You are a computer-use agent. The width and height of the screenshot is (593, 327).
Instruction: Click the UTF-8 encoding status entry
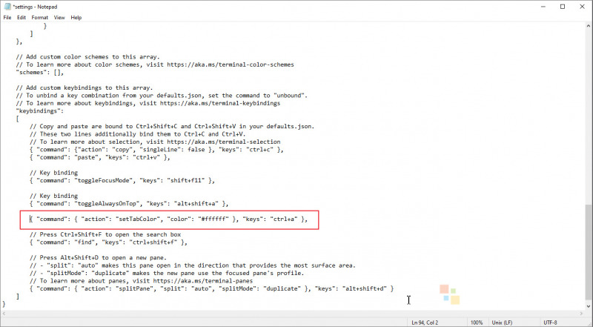(x=550, y=323)
